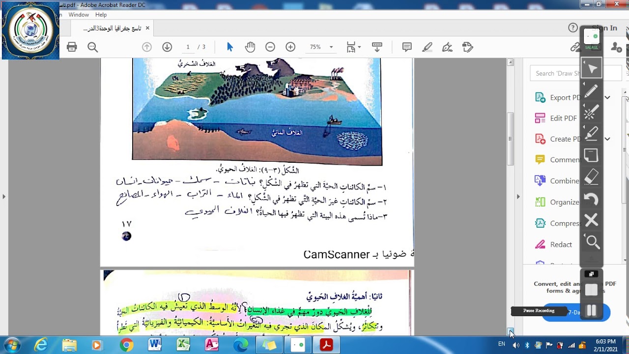Image resolution: width=629 pixels, height=354 pixels.
Task: Zoom in with the plus button
Action: pos(290,47)
